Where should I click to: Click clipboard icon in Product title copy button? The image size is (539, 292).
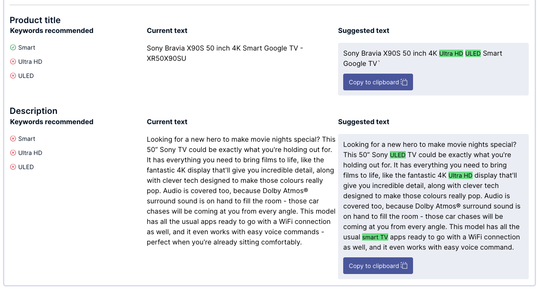(x=404, y=82)
